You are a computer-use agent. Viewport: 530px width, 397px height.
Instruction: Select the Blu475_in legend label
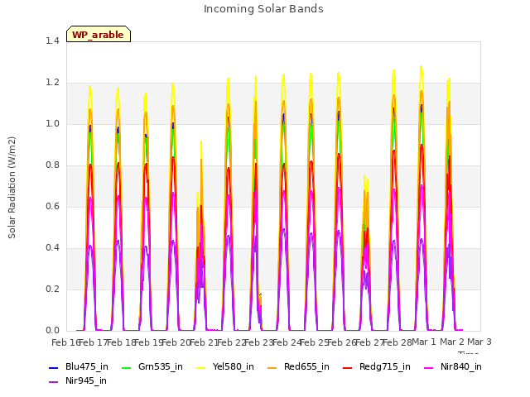click(x=87, y=367)
